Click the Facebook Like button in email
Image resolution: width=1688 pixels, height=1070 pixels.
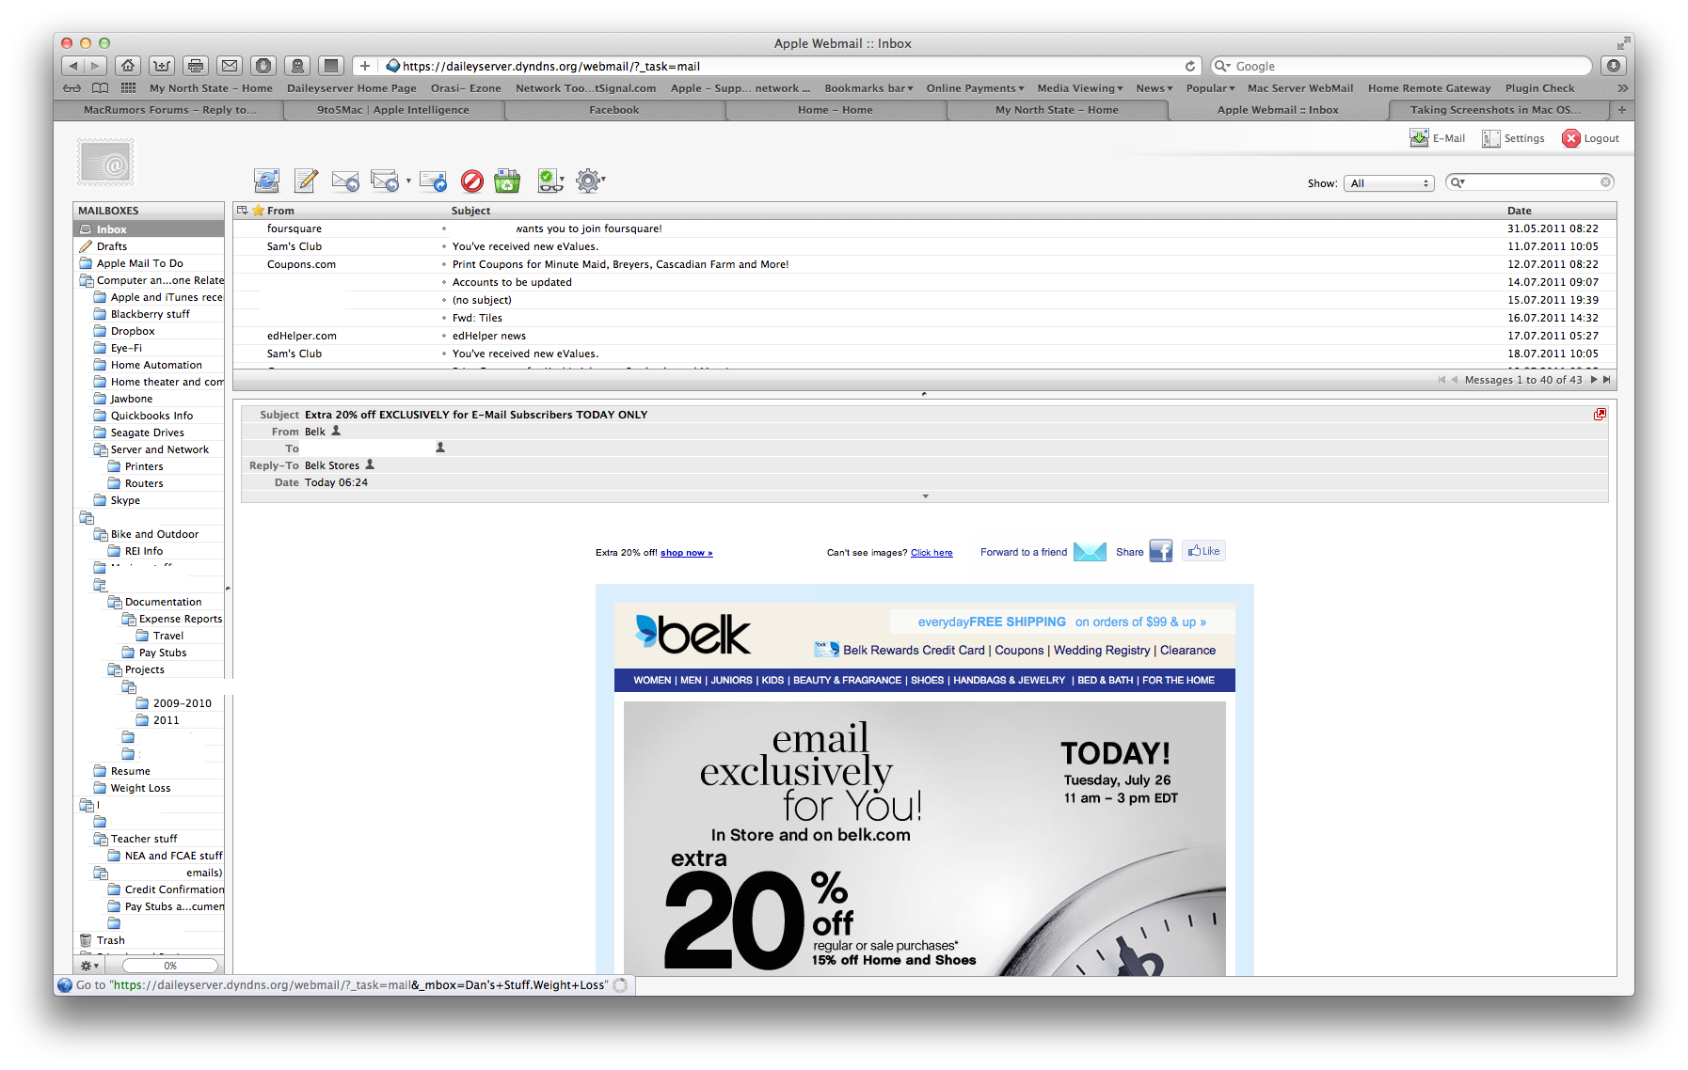[1204, 551]
